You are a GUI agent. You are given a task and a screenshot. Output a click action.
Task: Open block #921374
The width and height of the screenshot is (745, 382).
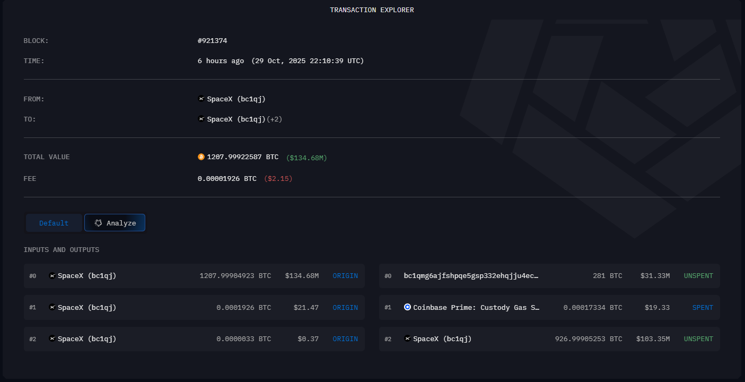(211, 40)
